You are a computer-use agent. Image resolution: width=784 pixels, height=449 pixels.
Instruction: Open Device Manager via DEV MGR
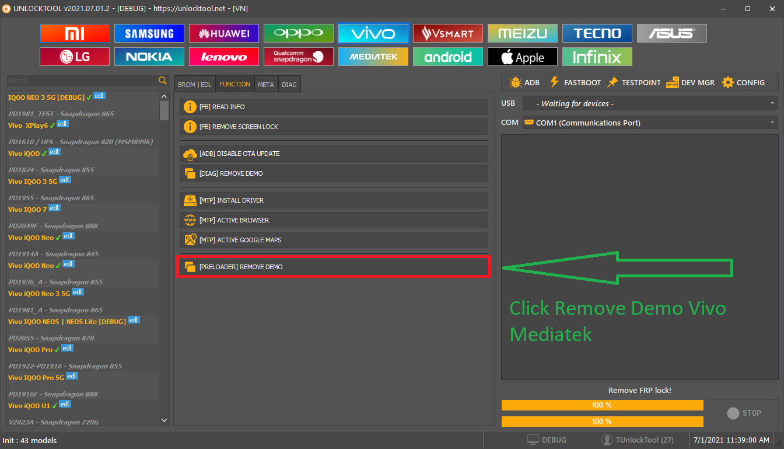pyautogui.click(x=690, y=82)
